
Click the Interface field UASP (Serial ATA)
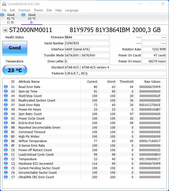87,49
